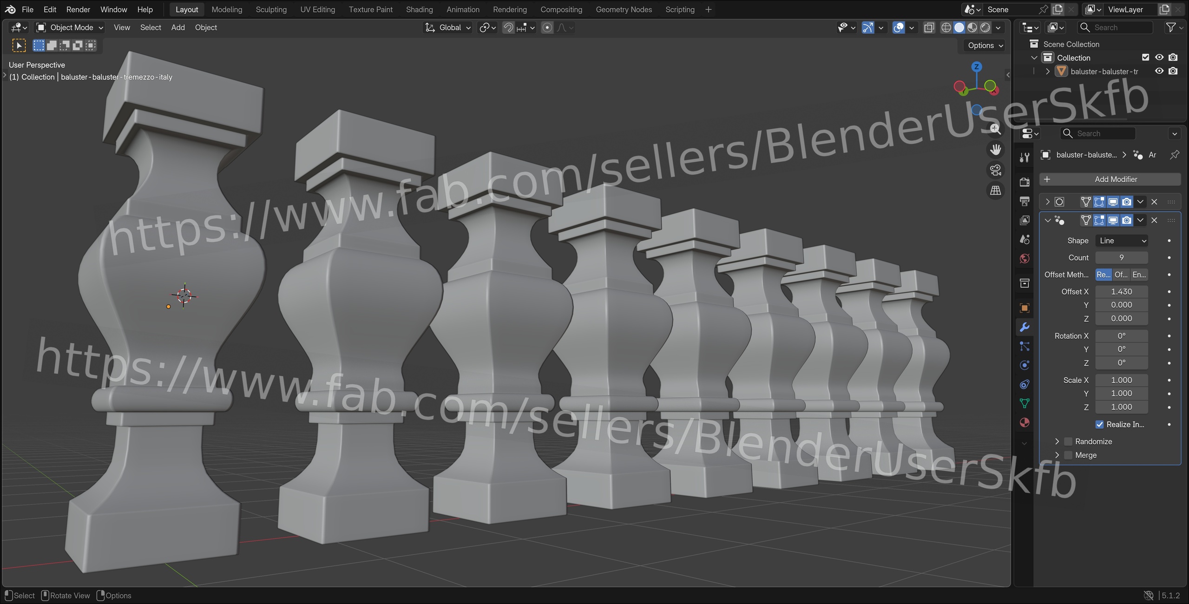Open the View Layer properties tab icon

point(1024,220)
